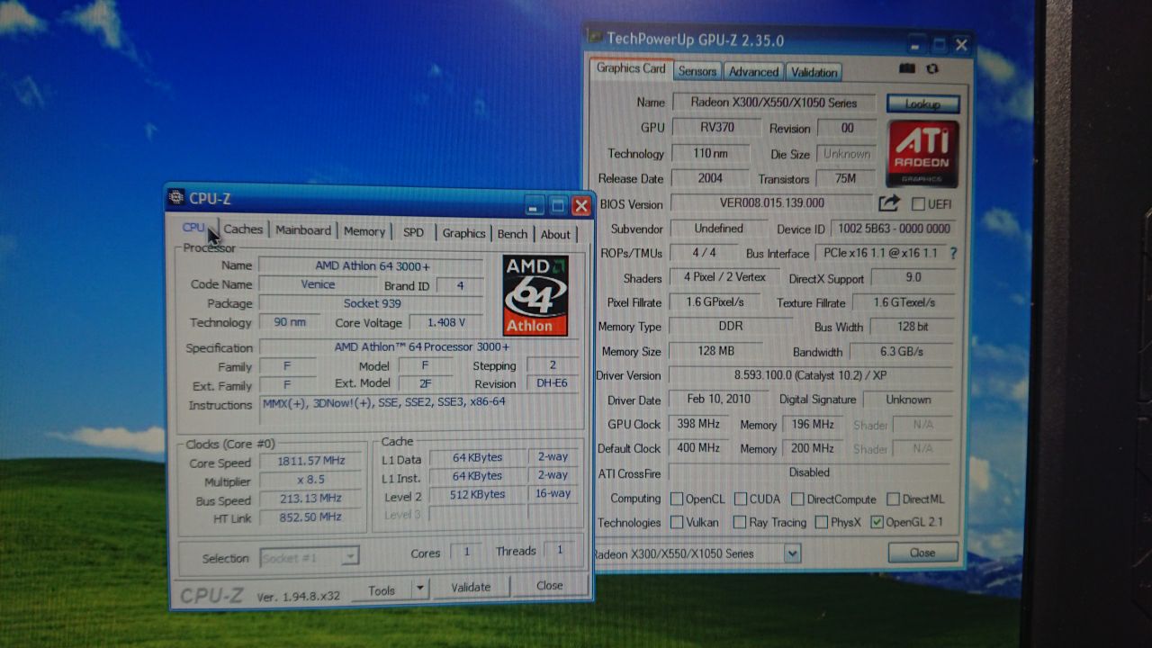Click the 1811.57 MHz core speed value
Screen dimensions: 1152x648
coord(311,461)
